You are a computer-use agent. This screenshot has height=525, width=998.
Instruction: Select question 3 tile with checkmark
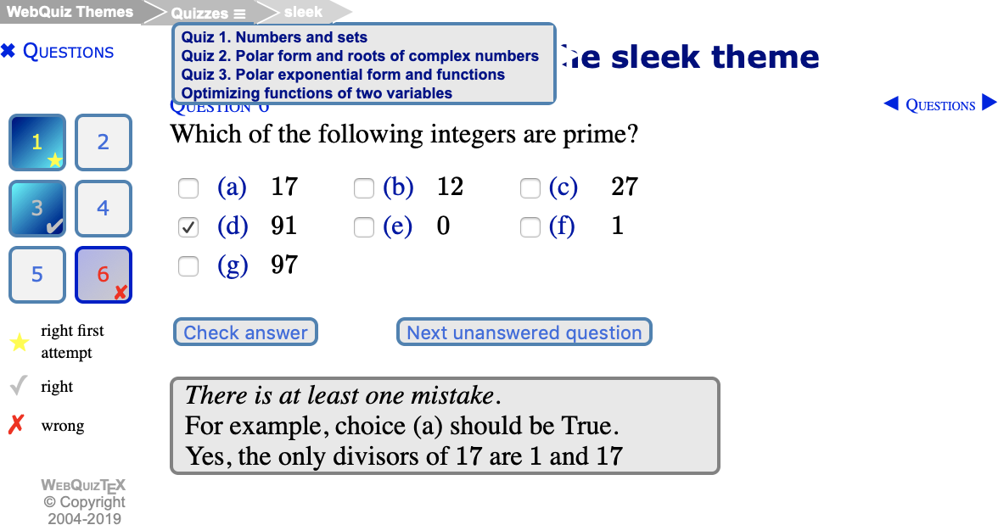coord(37,209)
